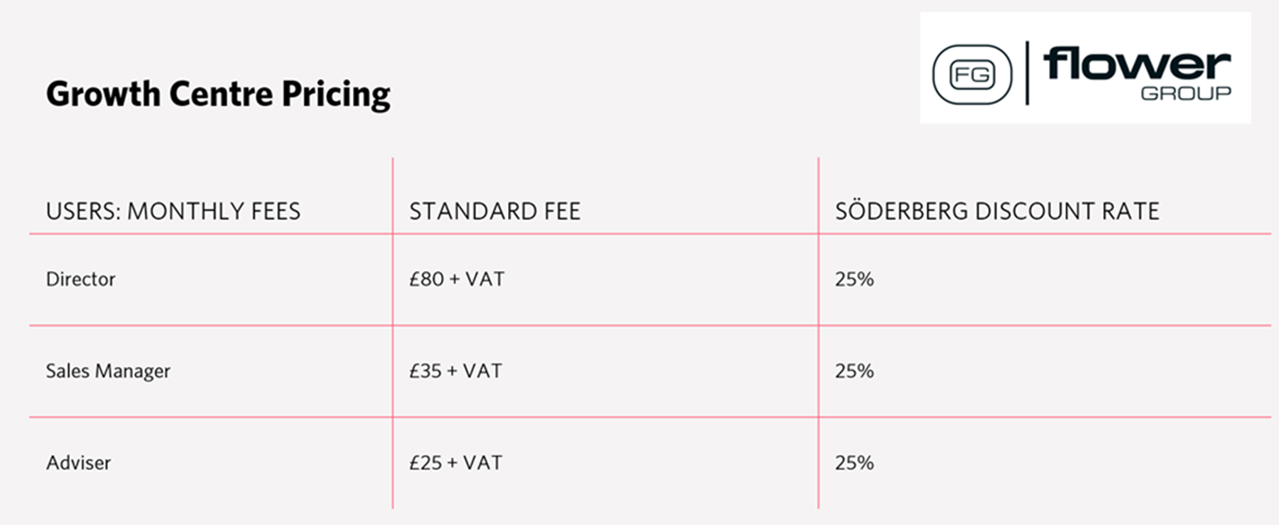Click the £25 + VAT cell
1279x525 pixels.
click(455, 463)
